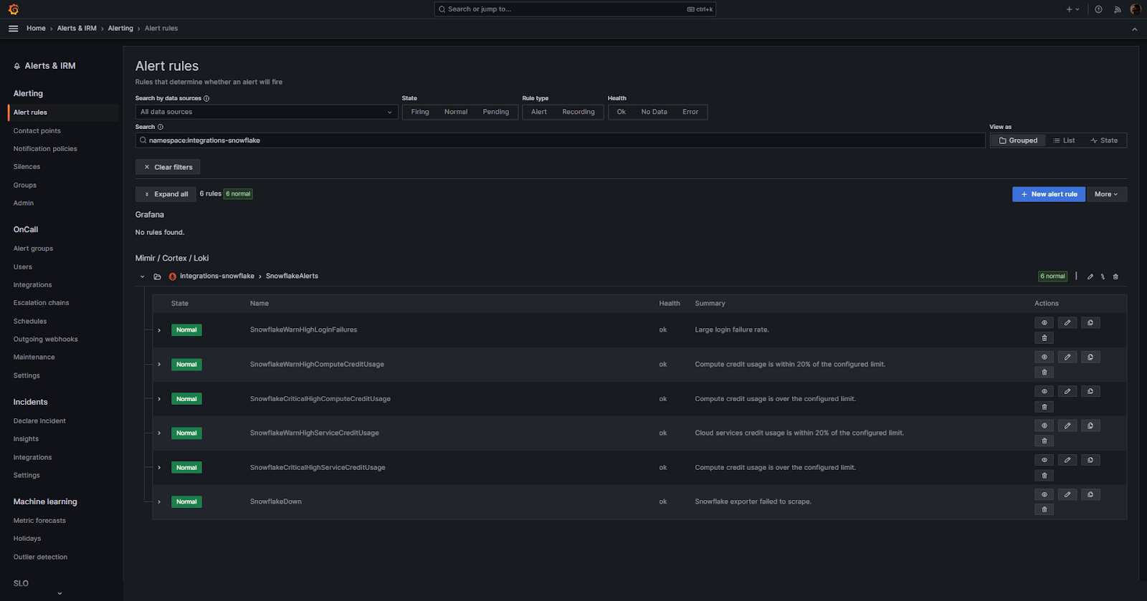Delete the SnowflakeWarnHighServiceCreditUsage rule
Viewport: 1147px width, 601px height.
tap(1044, 441)
